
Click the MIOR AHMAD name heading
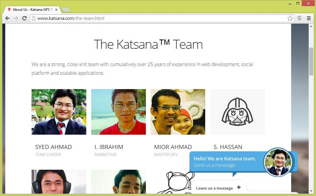pyautogui.click(x=173, y=147)
